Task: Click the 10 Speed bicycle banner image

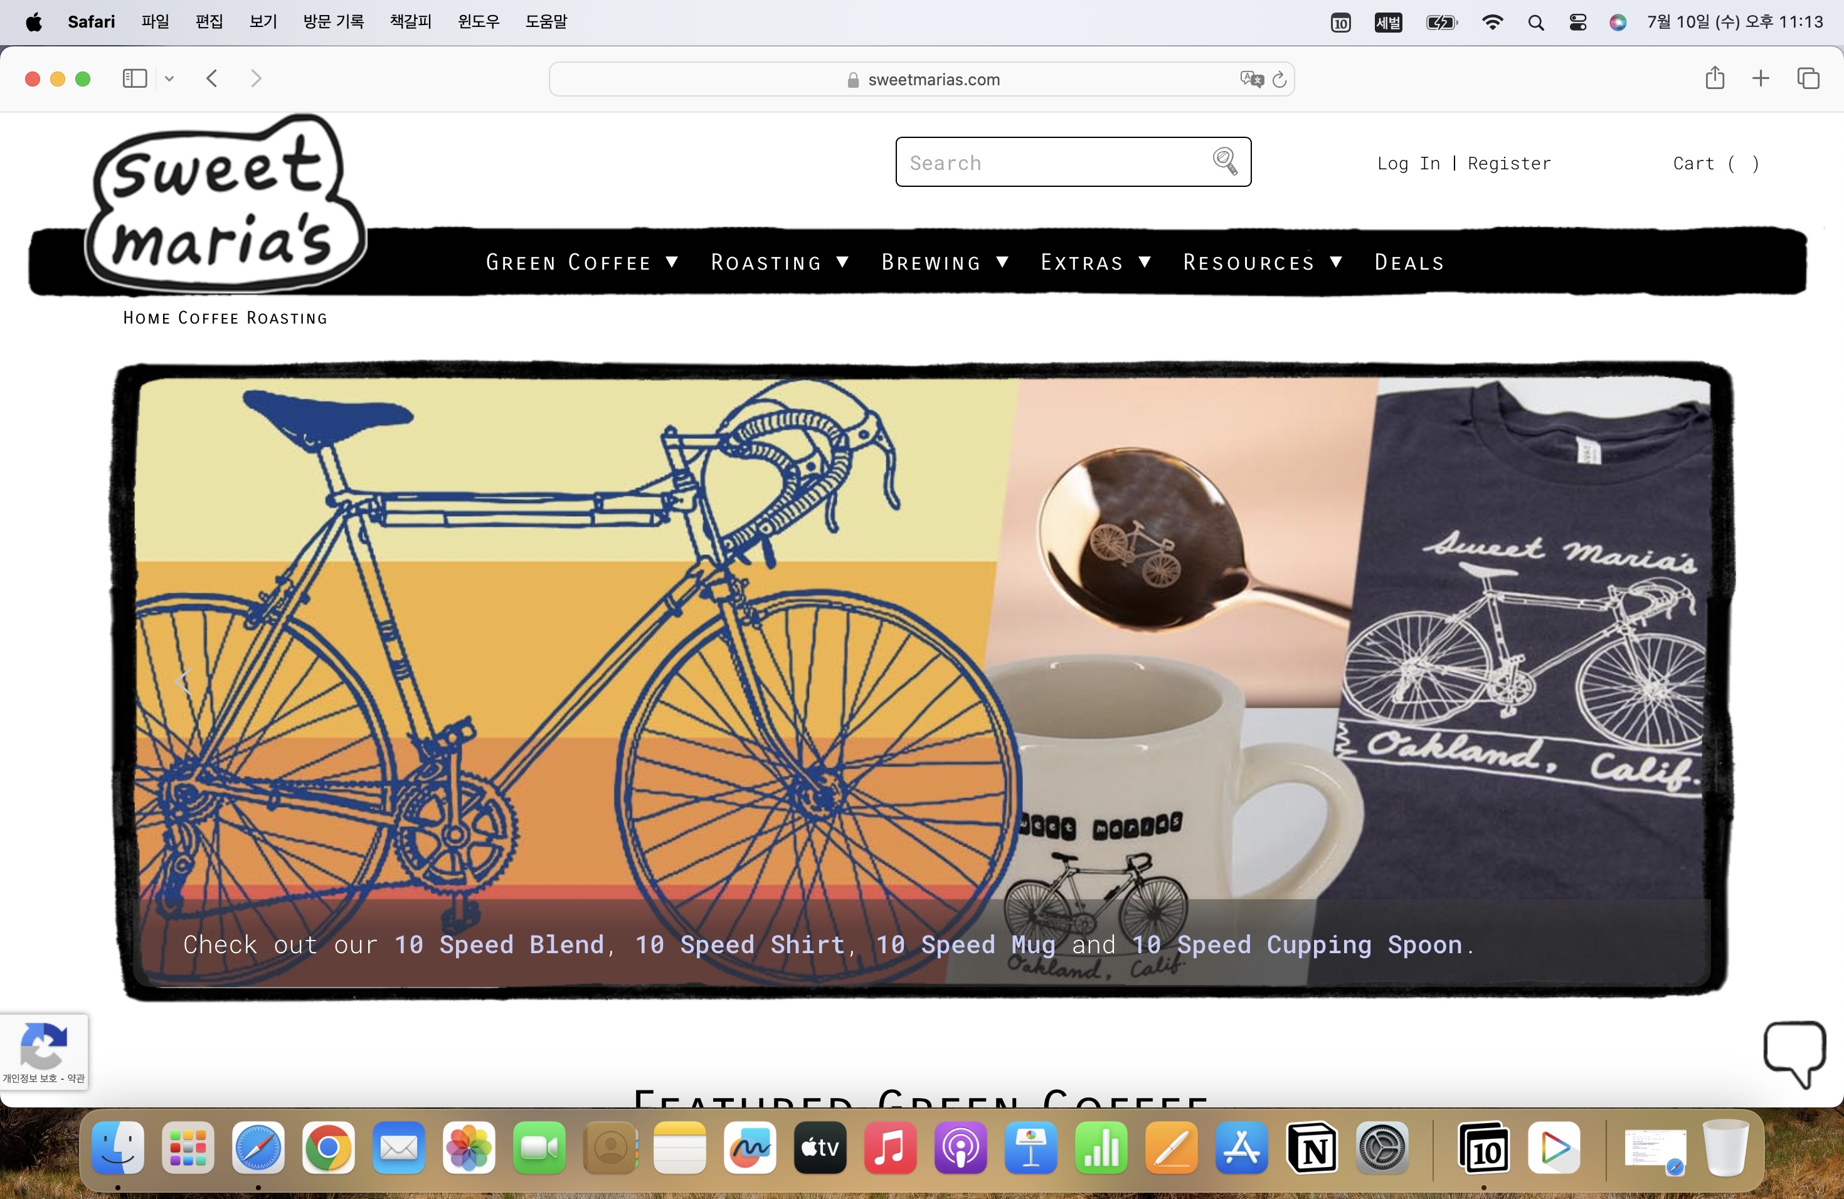Action: 922,682
